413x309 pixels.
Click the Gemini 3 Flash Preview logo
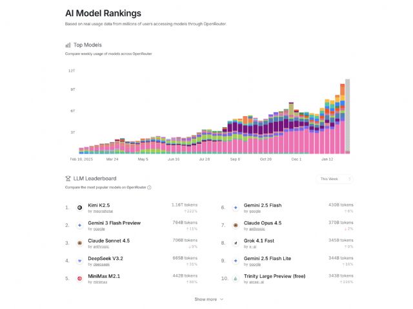point(79,225)
